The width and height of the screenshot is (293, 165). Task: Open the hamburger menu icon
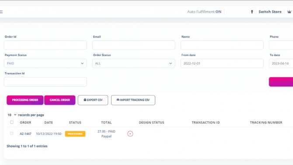point(1,12)
